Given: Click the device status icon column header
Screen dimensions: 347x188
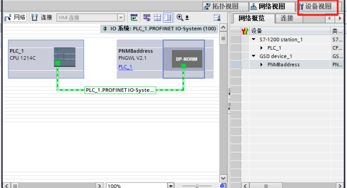Looking at the screenshot, I should pos(245,31).
